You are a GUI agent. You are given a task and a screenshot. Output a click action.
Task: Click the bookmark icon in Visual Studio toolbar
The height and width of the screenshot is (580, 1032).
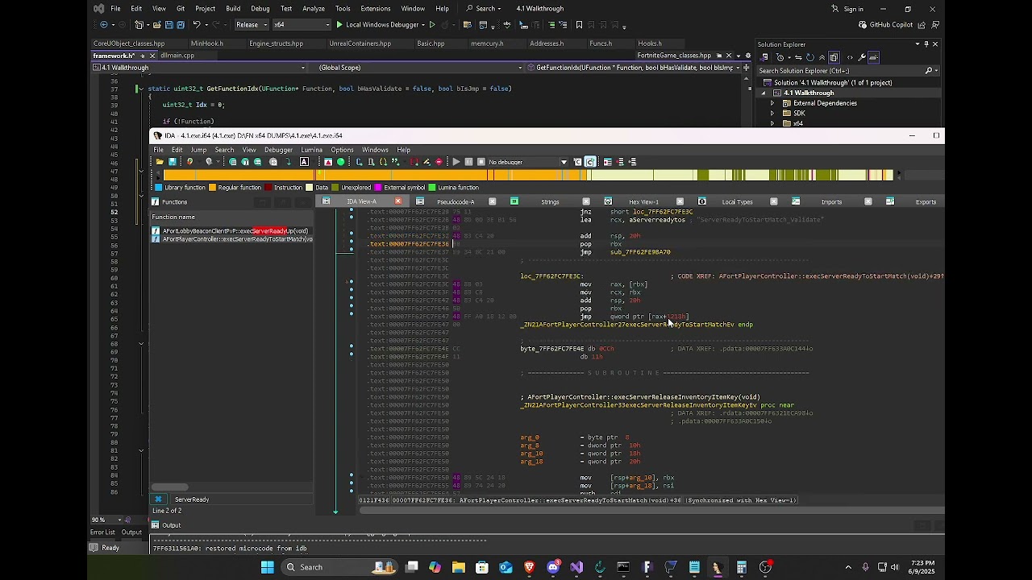579,24
